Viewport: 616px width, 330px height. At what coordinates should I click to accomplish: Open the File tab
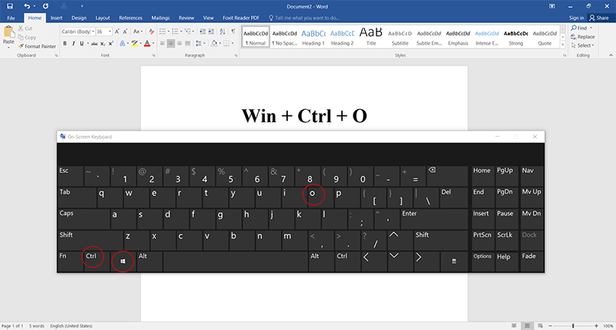pyautogui.click(x=11, y=18)
